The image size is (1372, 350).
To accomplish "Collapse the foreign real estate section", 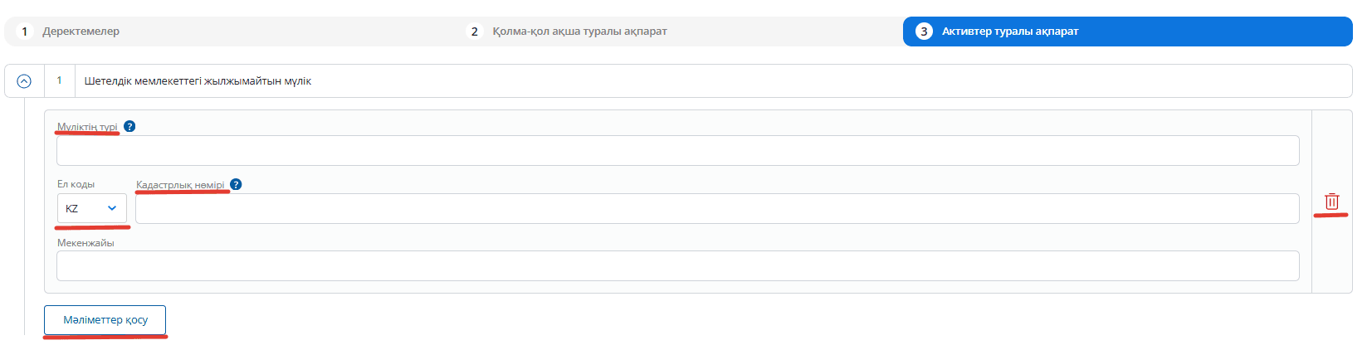I will (x=24, y=81).
